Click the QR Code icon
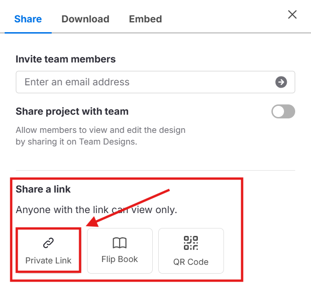 (191, 243)
